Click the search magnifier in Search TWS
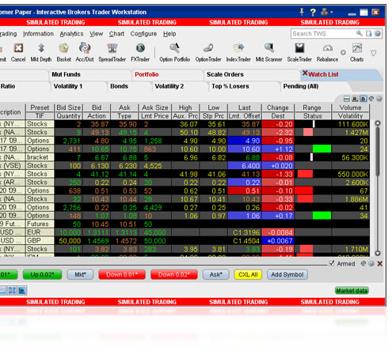Image resolution: width=392 pixels, height=354 pixels. coord(359,33)
